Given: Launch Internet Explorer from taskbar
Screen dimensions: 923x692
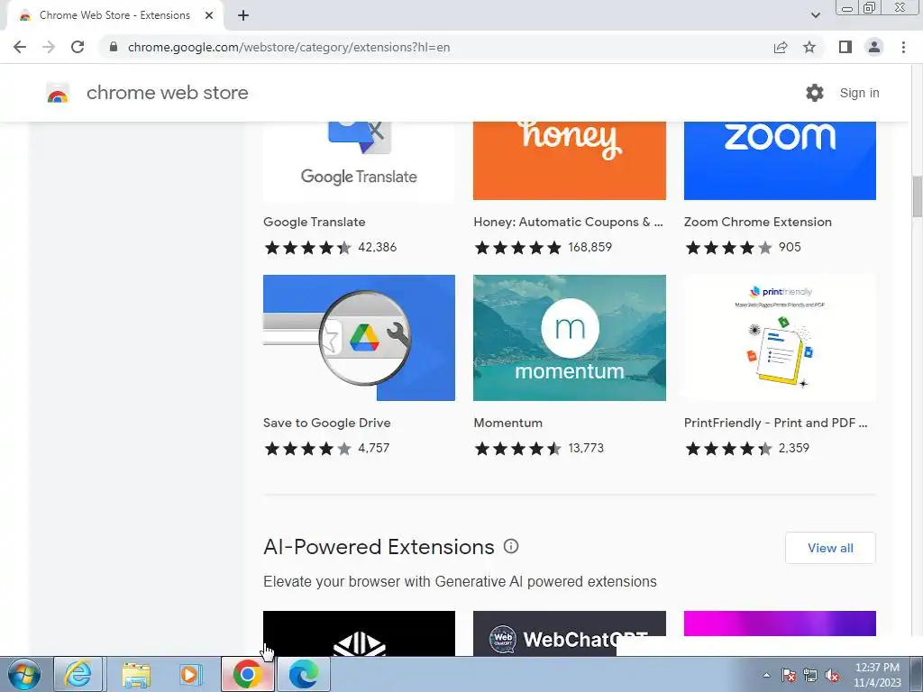Looking at the screenshot, I should [x=78, y=674].
